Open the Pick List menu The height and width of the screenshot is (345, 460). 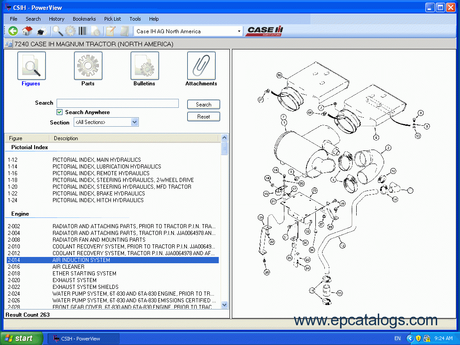[112, 19]
